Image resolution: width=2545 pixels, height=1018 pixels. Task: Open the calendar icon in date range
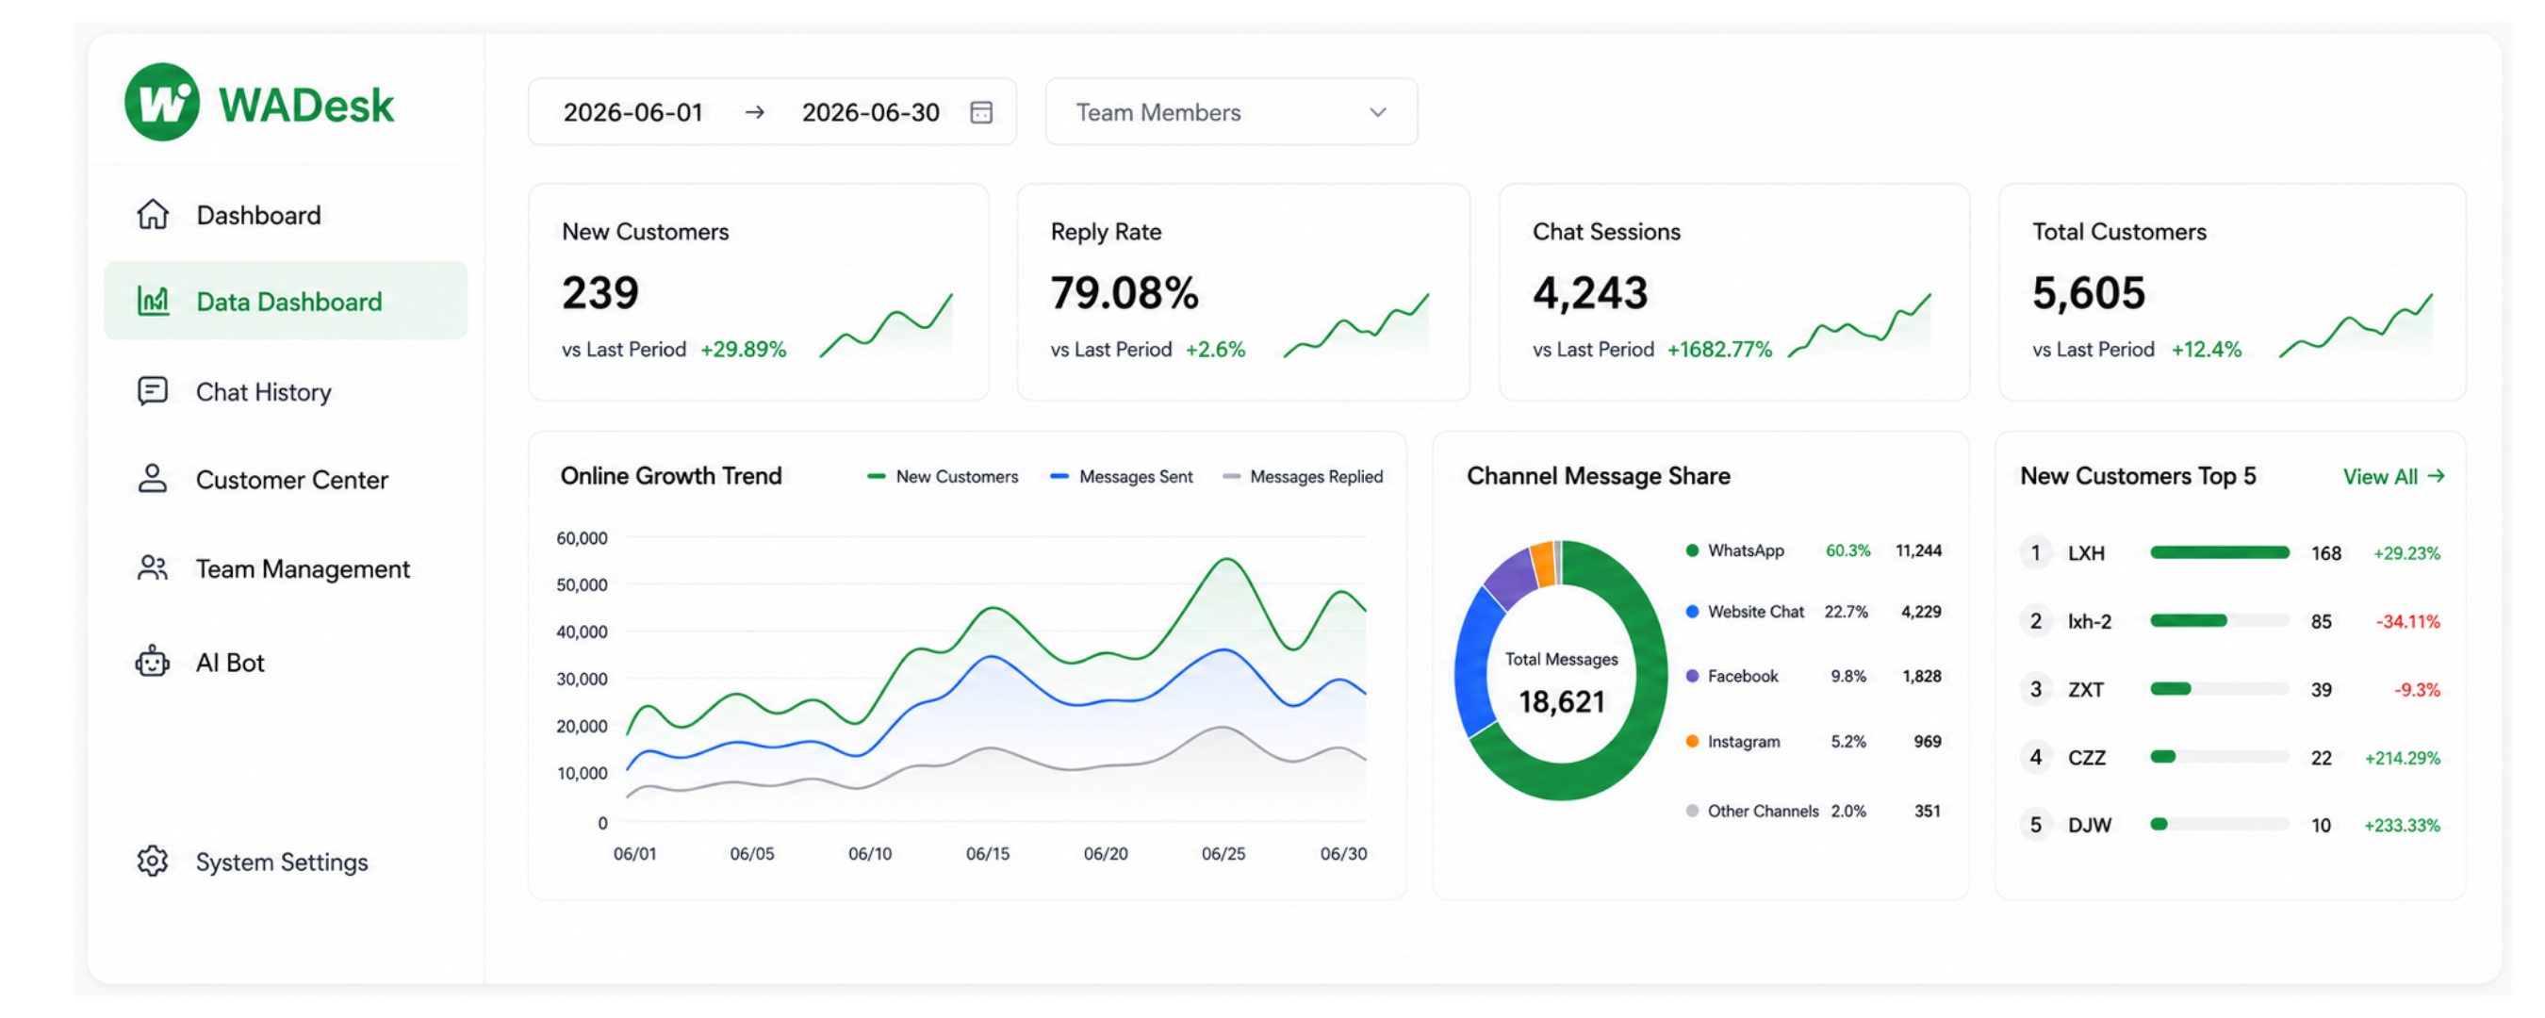981,111
